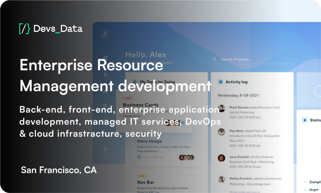The height and width of the screenshot is (193, 321).
Task: Click Melisa Franklin's profile picture
Action: [221, 179]
